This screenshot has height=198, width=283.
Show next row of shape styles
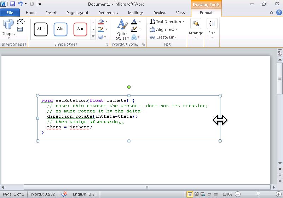point(93,29)
